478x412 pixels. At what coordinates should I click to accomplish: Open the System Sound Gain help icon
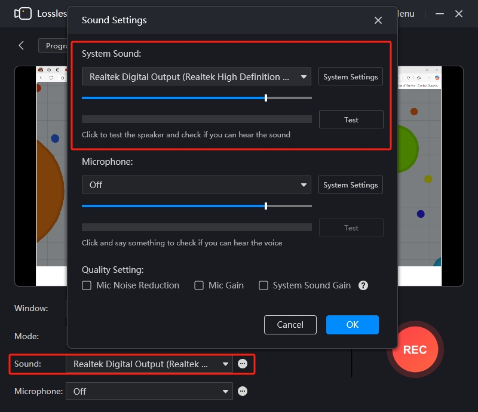click(363, 285)
